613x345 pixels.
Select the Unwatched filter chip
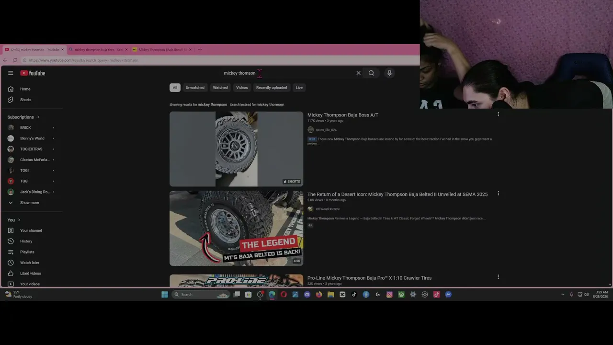(x=195, y=88)
